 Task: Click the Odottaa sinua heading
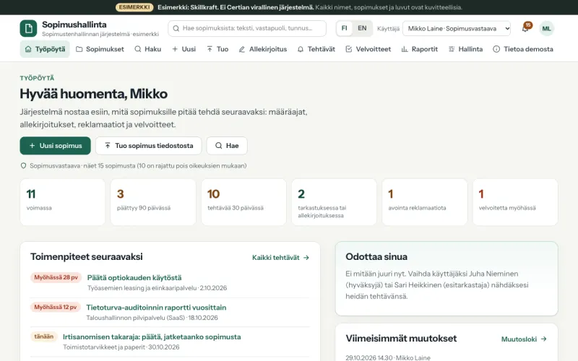376,257
